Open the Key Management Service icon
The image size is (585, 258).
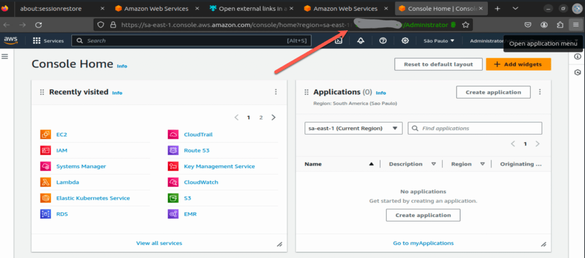[173, 166]
